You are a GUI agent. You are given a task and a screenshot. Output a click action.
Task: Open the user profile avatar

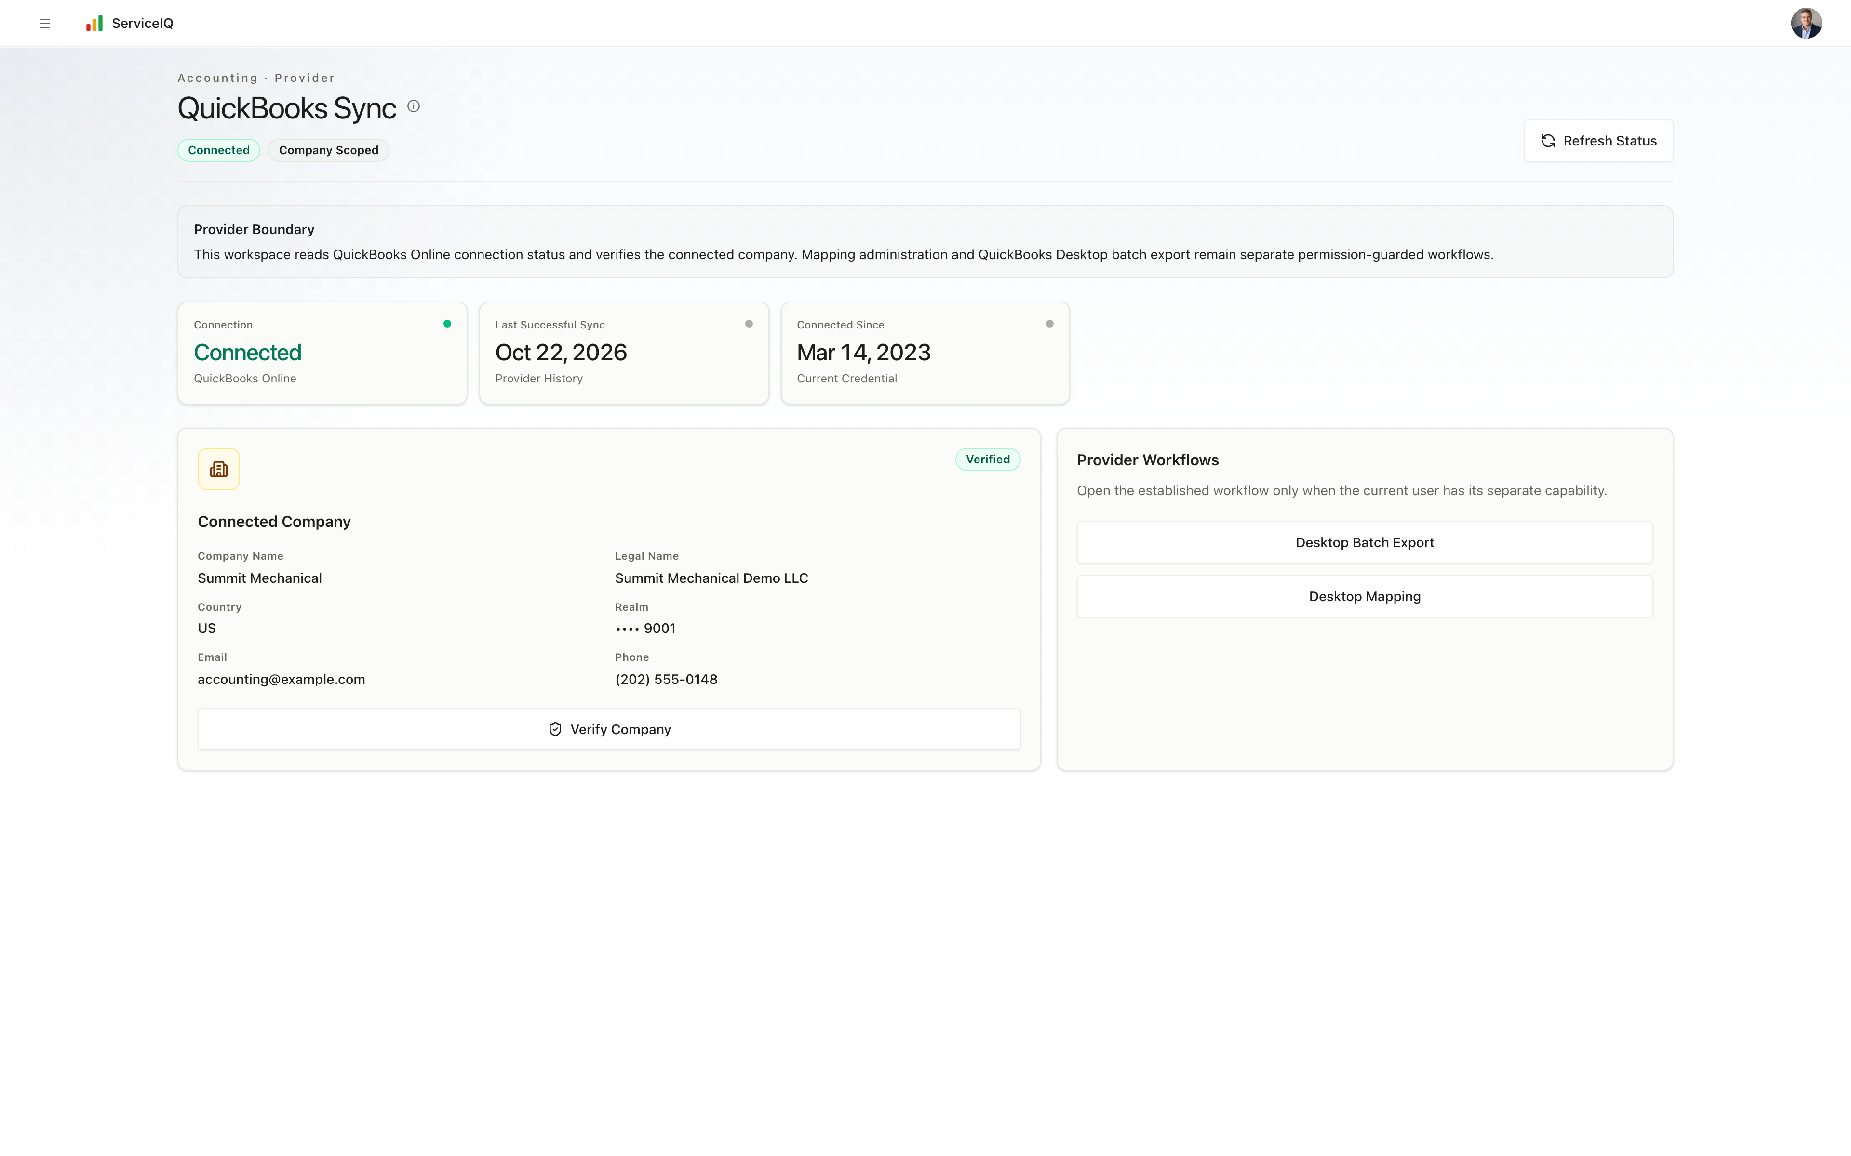pos(1806,23)
